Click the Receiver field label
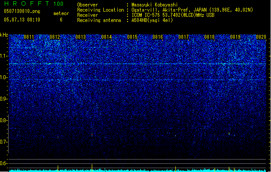The image size is (271, 172). pos(87,15)
